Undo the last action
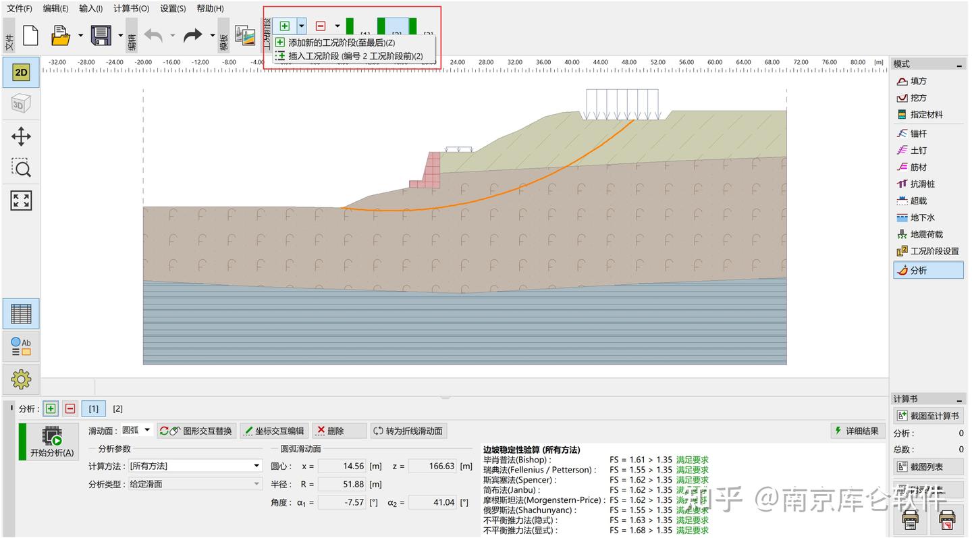The height and width of the screenshot is (538, 972). tap(154, 36)
